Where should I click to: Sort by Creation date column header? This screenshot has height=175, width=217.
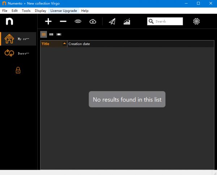point(79,44)
